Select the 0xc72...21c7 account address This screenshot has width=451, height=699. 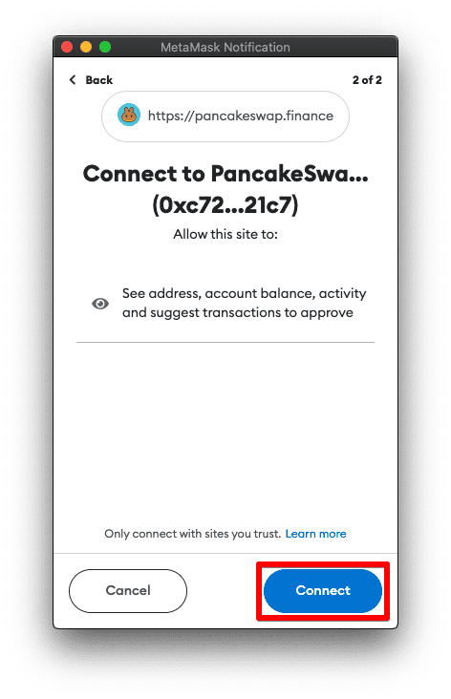coord(225,205)
